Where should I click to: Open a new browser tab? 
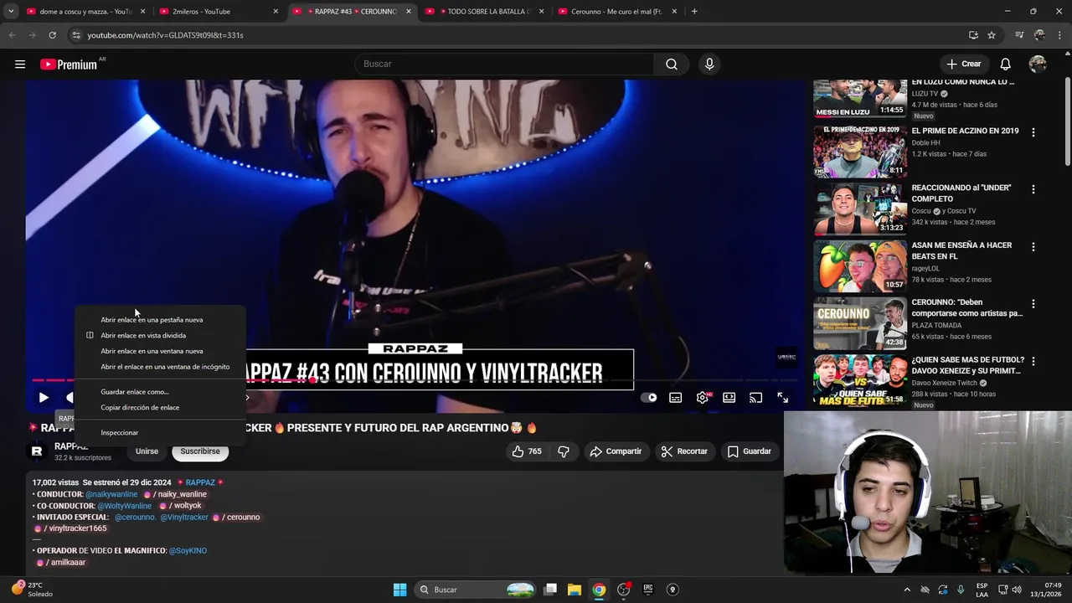(694, 12)
